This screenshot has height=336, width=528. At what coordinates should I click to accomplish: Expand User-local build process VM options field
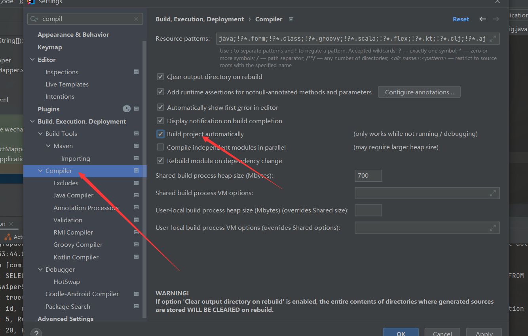pyautogui.click(x=493, y=228)
